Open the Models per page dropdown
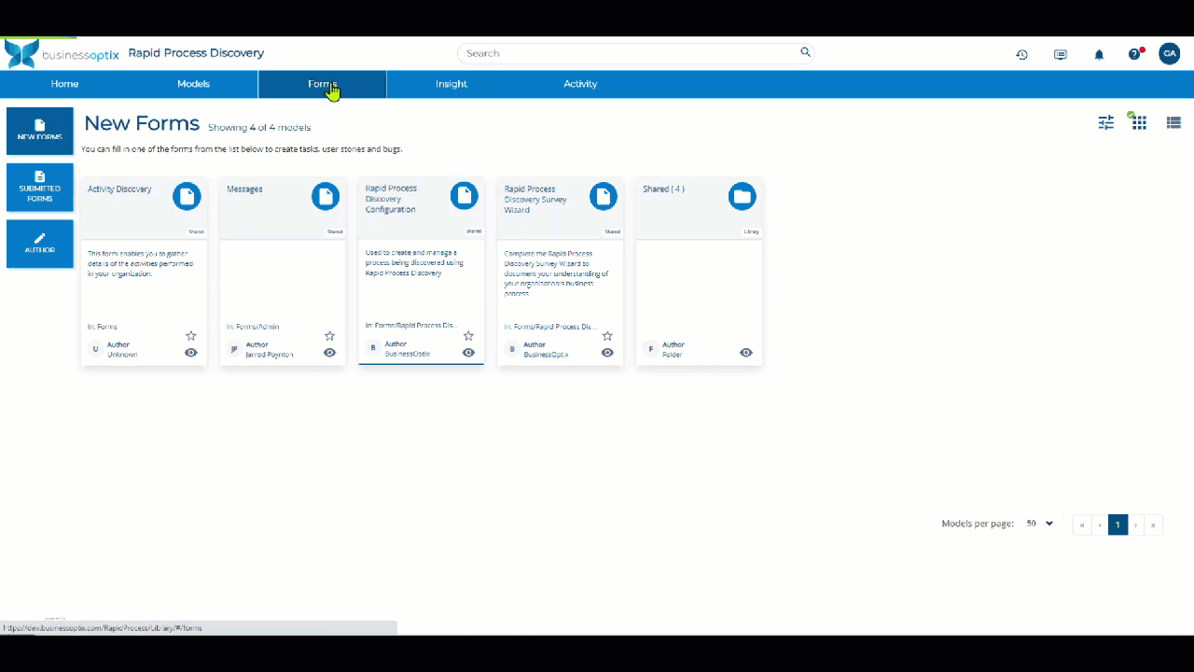The width and height of the screenshot is (1194, 672). coord(1039,524)
